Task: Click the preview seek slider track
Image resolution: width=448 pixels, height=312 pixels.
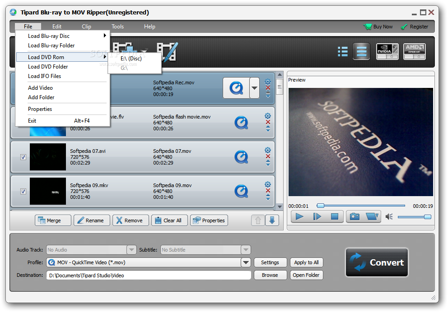Action: click(x=361, y=206)
